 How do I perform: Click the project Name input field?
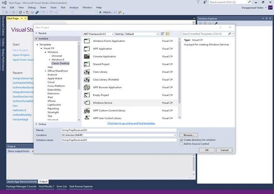(119, 130)
